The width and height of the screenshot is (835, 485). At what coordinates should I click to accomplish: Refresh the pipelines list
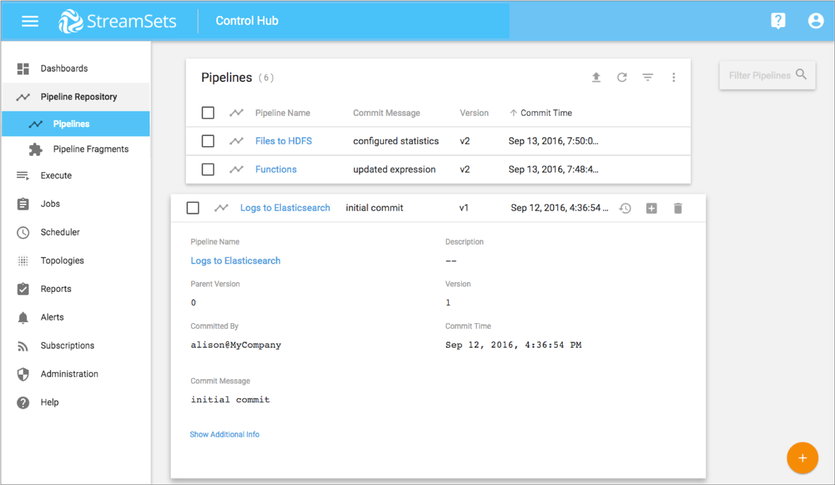pyautogui.click(x=621, y=77)
